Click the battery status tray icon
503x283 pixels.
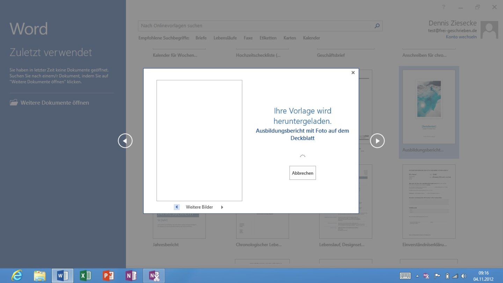tap(447, 276)
